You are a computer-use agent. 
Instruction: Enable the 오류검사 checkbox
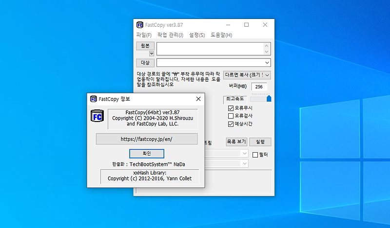[x=231, y=116]
